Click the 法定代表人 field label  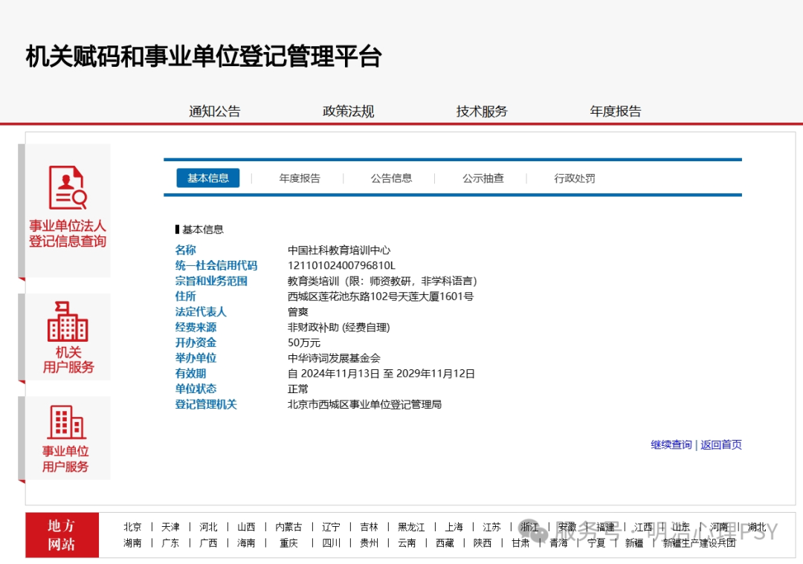point(201,311)
